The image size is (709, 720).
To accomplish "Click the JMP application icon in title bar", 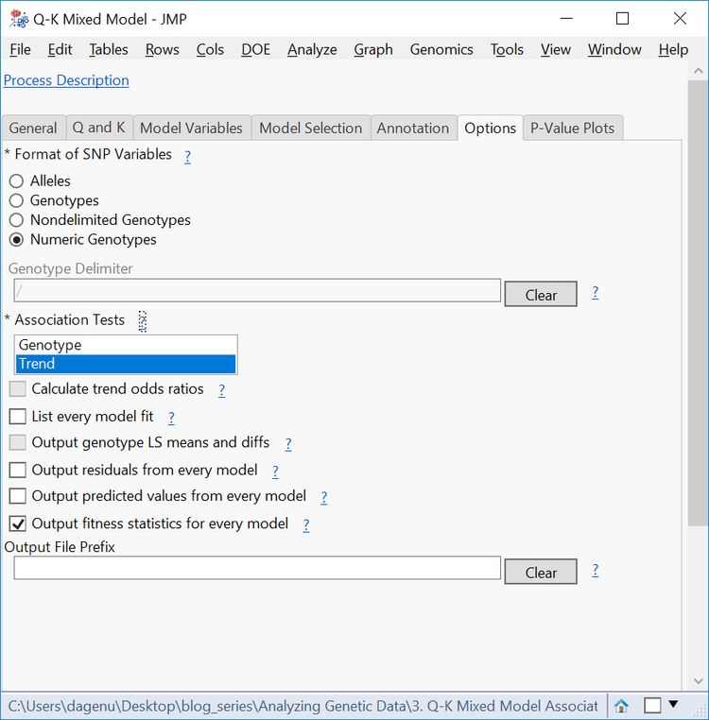I will tap(19, 19).
